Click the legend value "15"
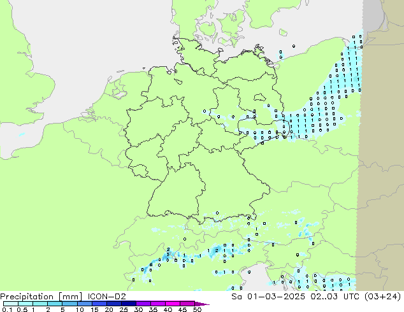This screenshot has width=404, height=312. click(x=94, y=309)
